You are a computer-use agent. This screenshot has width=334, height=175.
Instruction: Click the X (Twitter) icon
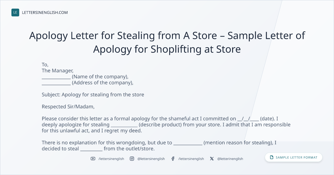click(212, 159)
